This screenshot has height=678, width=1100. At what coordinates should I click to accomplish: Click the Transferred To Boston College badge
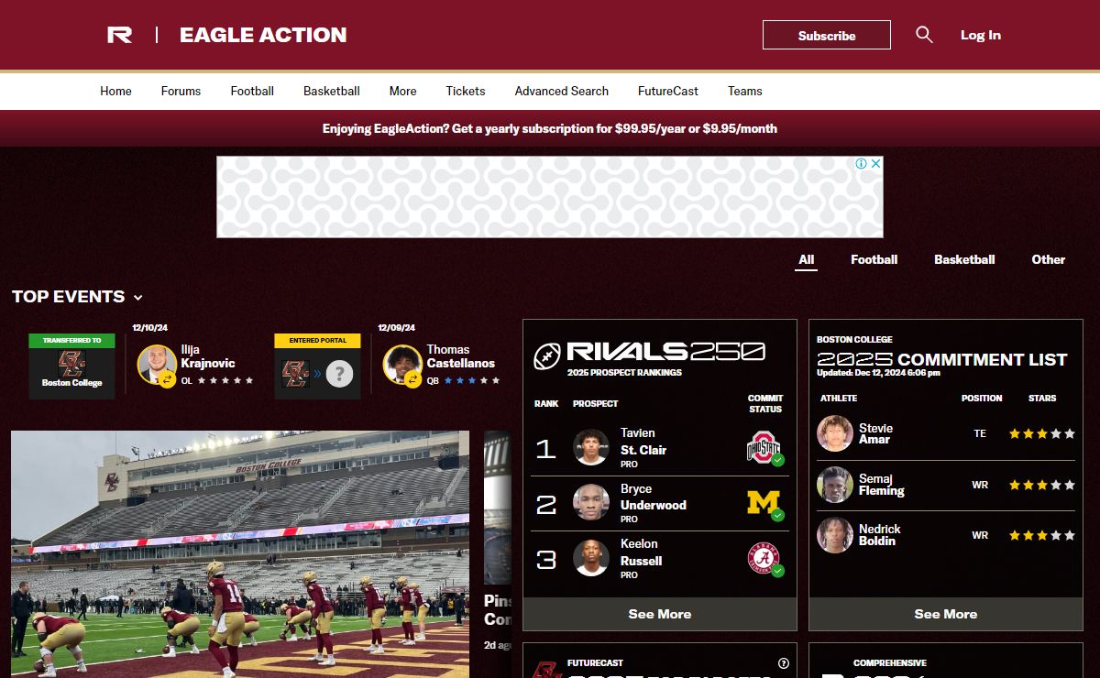click(71, 366)
